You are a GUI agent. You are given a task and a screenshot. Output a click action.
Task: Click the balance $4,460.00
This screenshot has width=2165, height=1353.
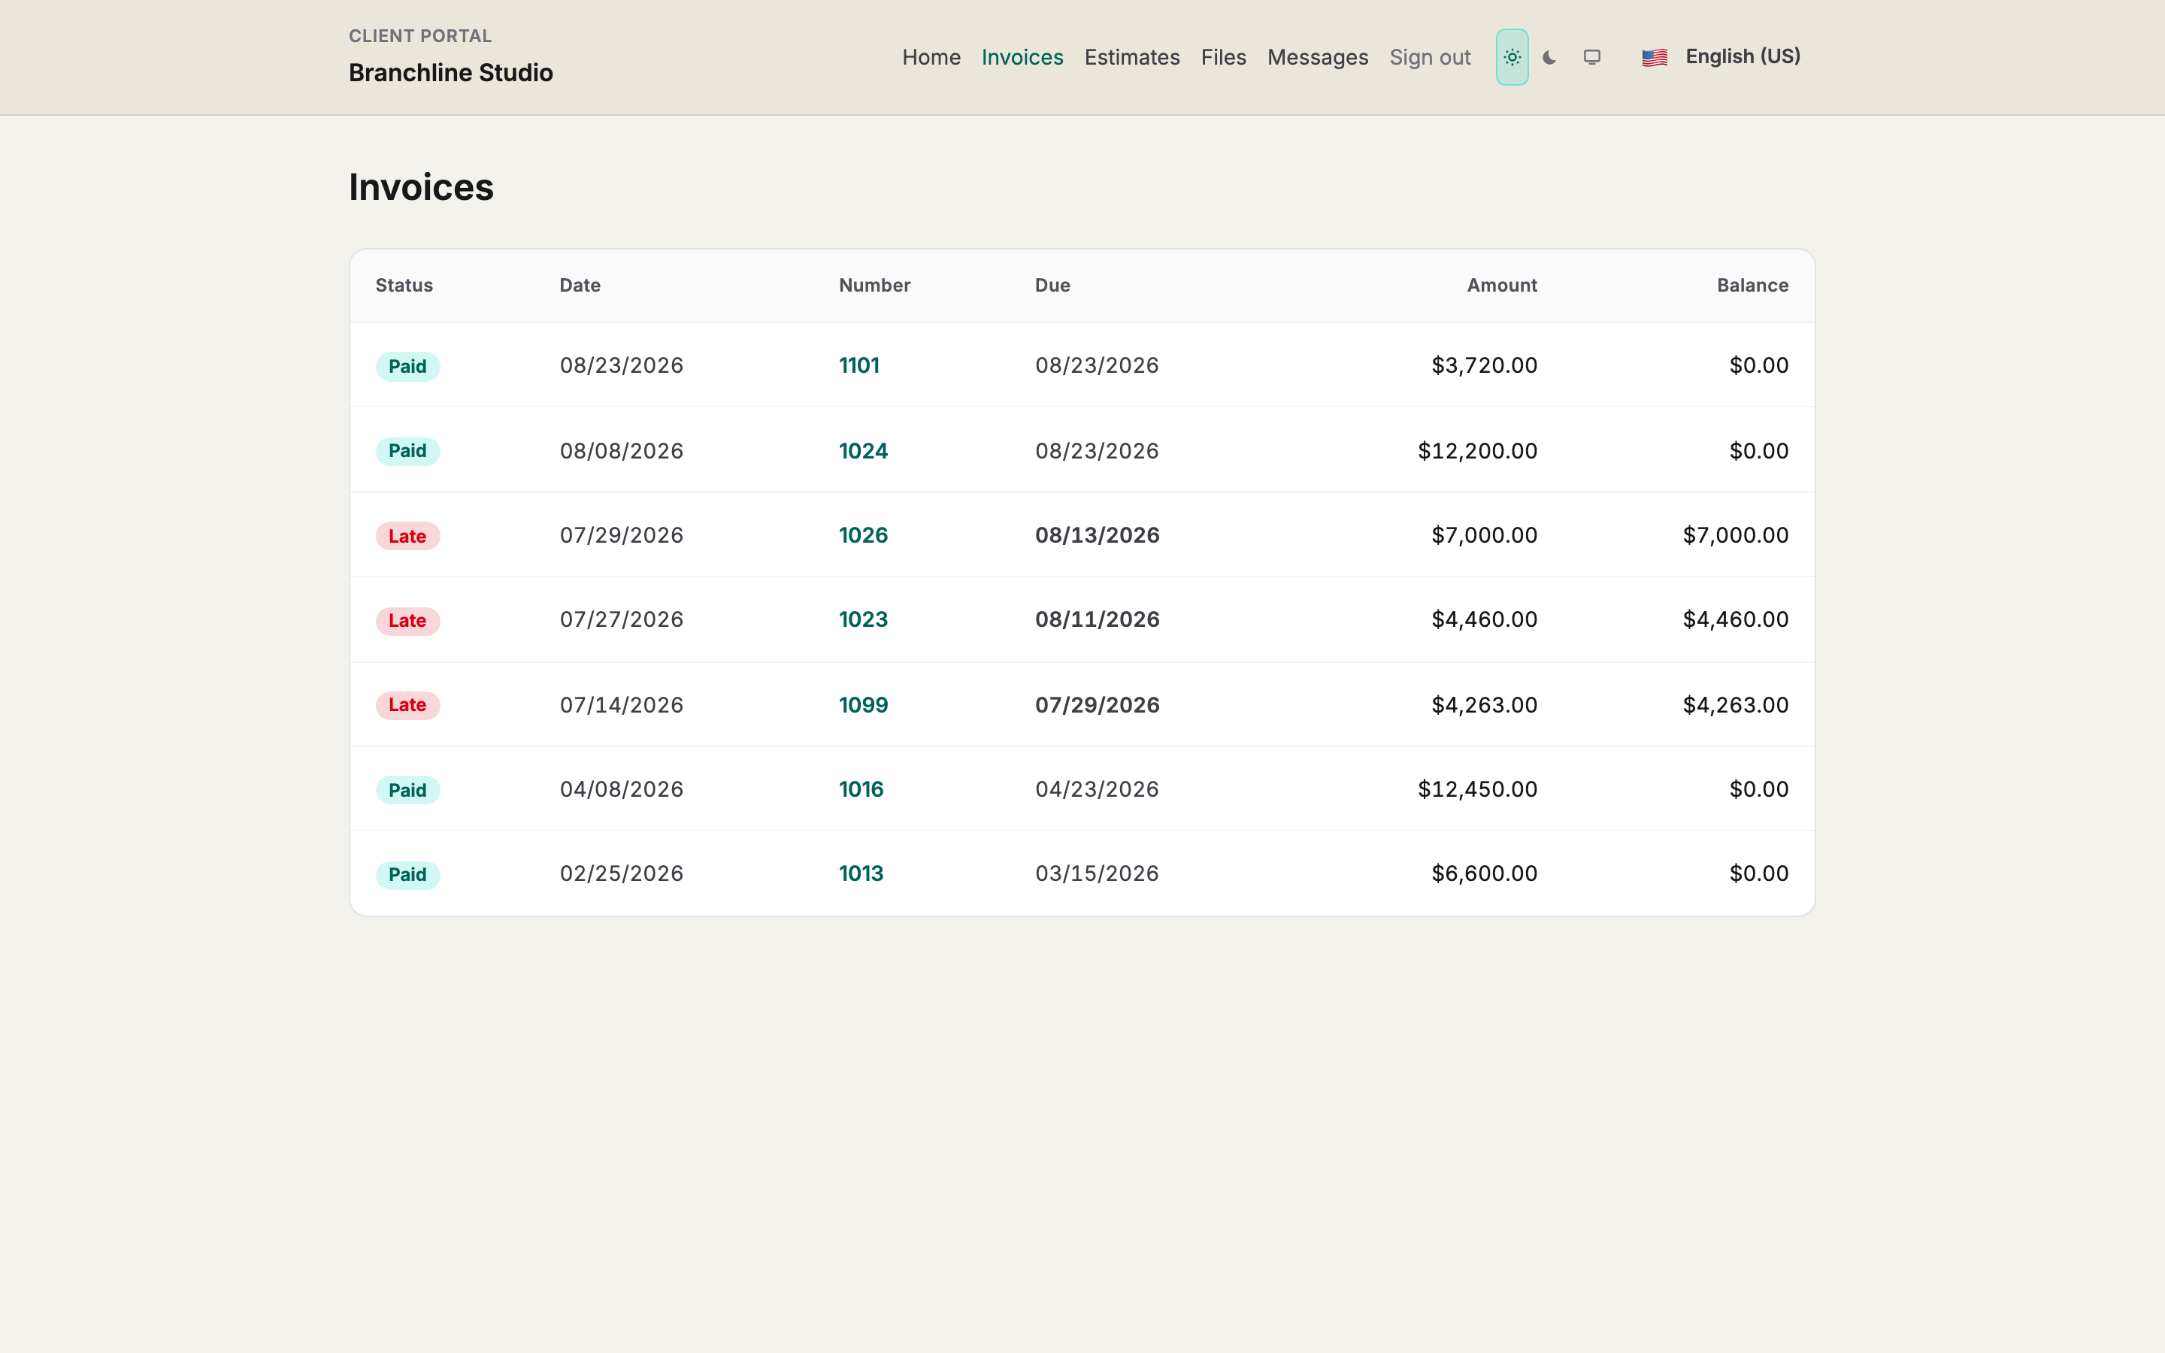click(x=1736, y=619)
